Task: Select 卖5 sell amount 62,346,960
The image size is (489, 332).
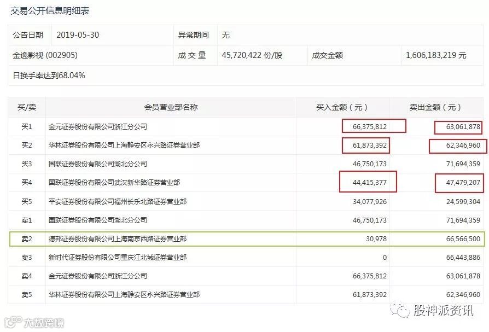Action: pos(463,294)
